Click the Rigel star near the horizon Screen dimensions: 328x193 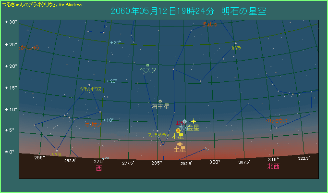click(57, 150)
